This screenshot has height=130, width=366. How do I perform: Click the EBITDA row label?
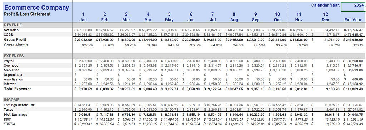[x=9, y=124]
